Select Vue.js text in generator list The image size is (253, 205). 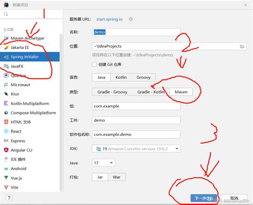click(17, 178)
